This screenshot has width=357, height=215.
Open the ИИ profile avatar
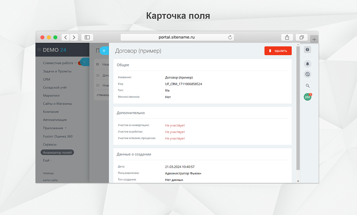(x=307, y=97)
